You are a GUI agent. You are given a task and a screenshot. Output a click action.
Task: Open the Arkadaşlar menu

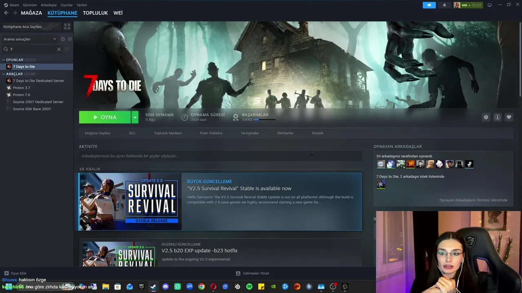49,5
